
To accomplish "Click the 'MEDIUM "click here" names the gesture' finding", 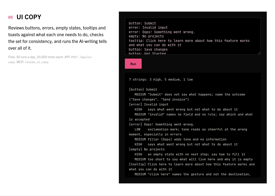I will point(192,174).
